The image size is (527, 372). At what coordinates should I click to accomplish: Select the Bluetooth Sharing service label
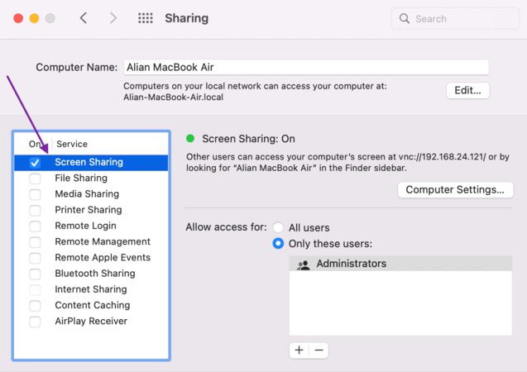click(x=95, y=274)
